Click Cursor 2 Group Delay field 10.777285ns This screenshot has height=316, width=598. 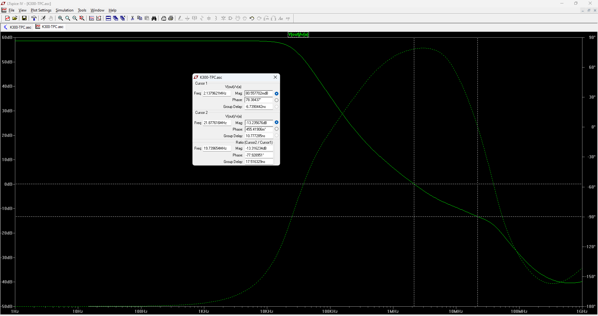click(259, 136)
